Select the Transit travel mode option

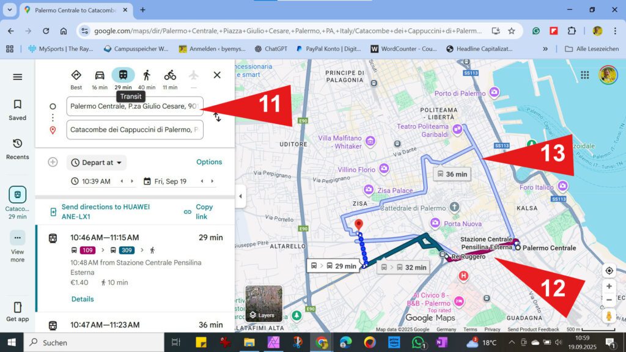point(123,75)
